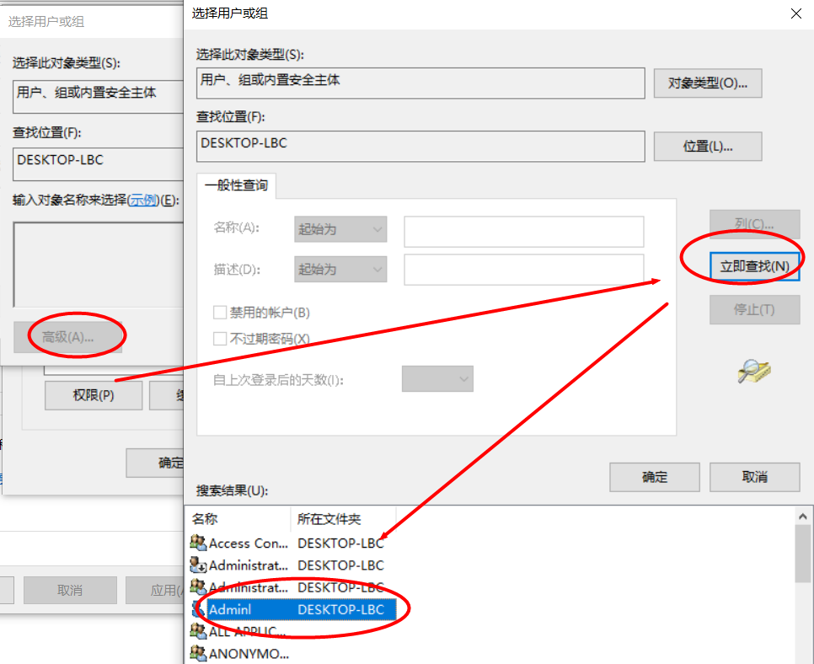Click the magnifying glass search icon
Image resolution: width=814 pixels, height=664 pixels.
[x=753, y=371]
